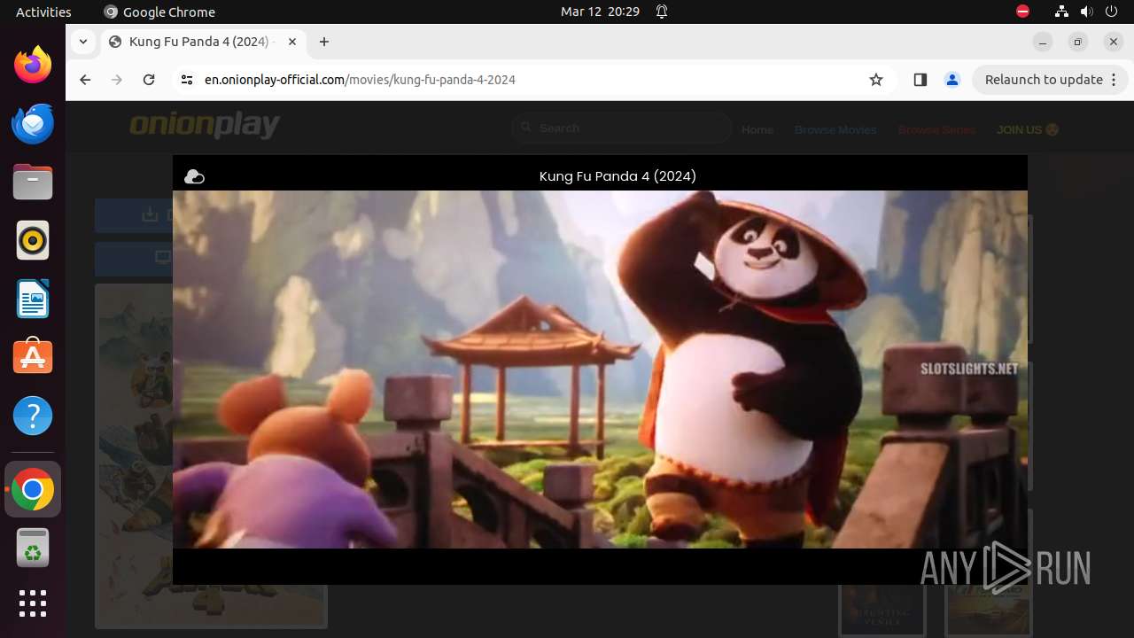Reload the onionplay page
Screen dimensions: 1134x638
coord(149,80)
